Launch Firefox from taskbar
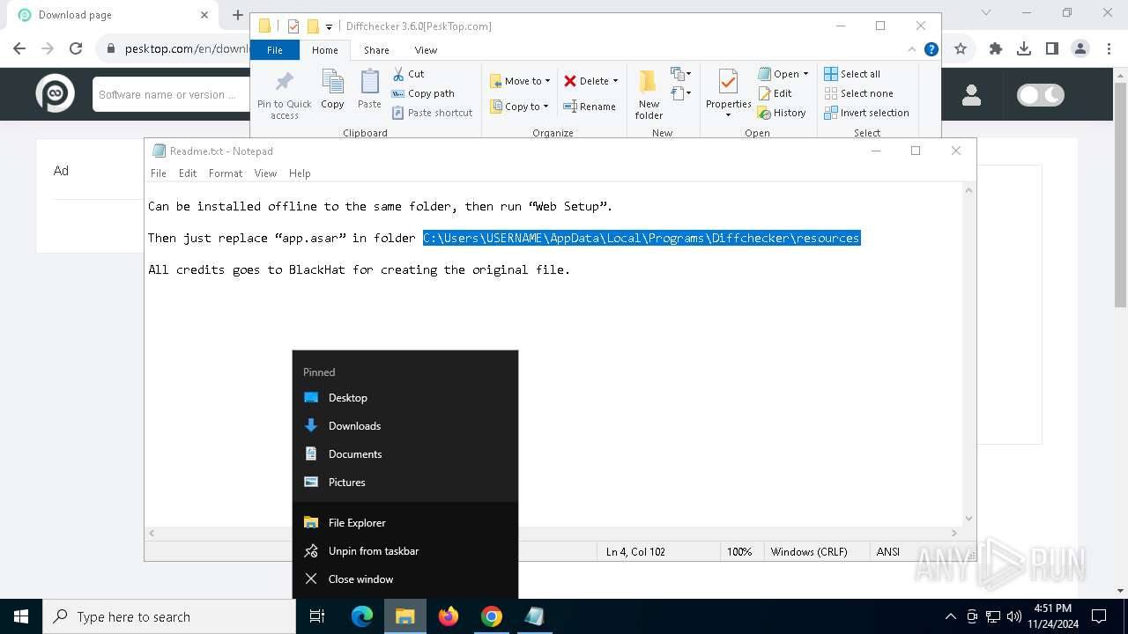1128x634 pixels. click(449, 616)
